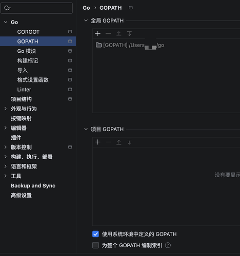Click project-level icon in GOPATH row
The height and width of the screenshot is (256, 240).
coord(70,41)
